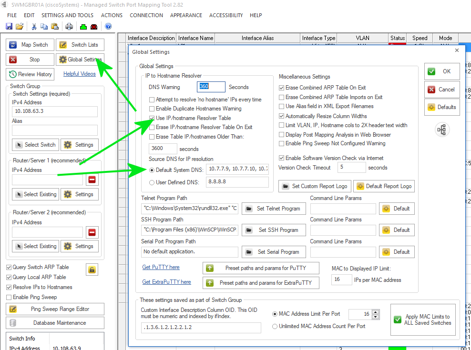Click the Open folder toolbar icon

tap(20, 26)
